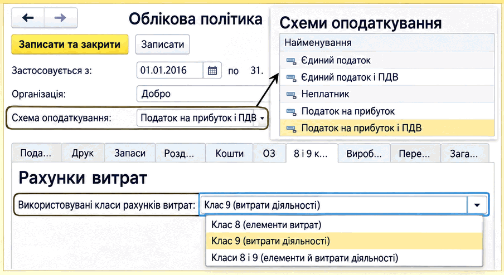Click the icon beside Податок на прибуток і ПДВ list row
The image size is (504, 275).
pyautogui.click(x=291, y=129)
